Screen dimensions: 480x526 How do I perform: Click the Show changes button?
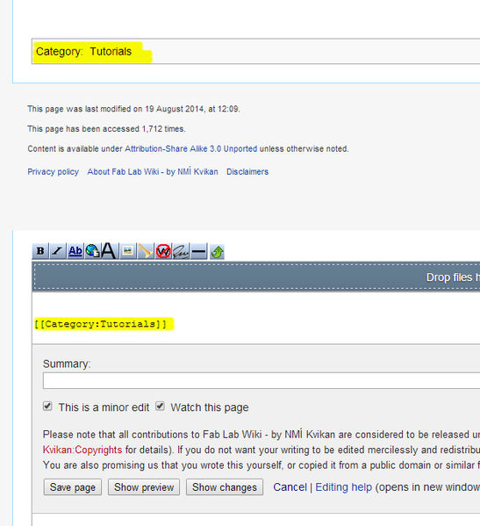point(225,487)
